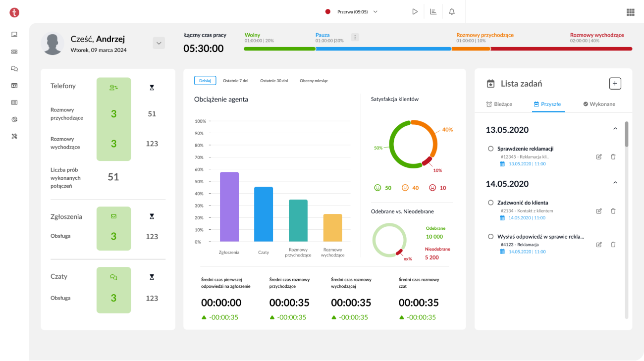Delete the Zadzwonić do klienta task
This screenshot has width=644, height=361.
613,210
